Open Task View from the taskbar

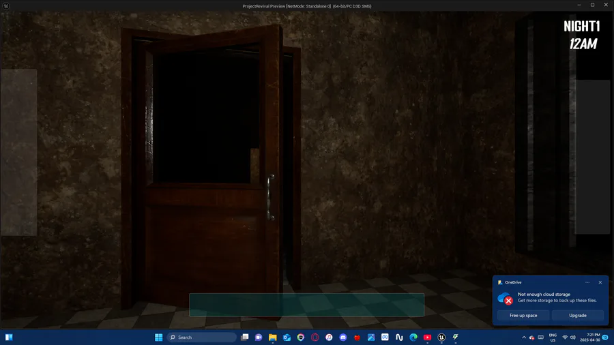click(x=245, y=337)
